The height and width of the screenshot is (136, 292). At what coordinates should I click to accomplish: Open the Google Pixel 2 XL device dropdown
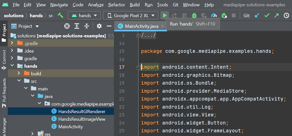[131, 15]
